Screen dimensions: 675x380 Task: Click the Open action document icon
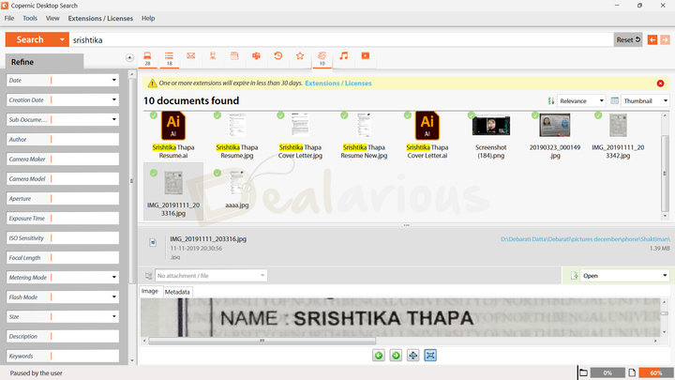coord(574,276)
